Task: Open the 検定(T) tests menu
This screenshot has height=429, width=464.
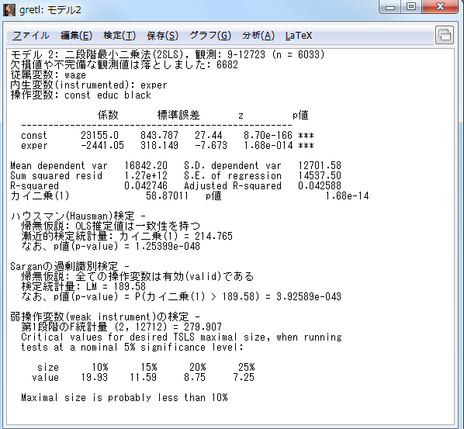Action: coord(119,36)
